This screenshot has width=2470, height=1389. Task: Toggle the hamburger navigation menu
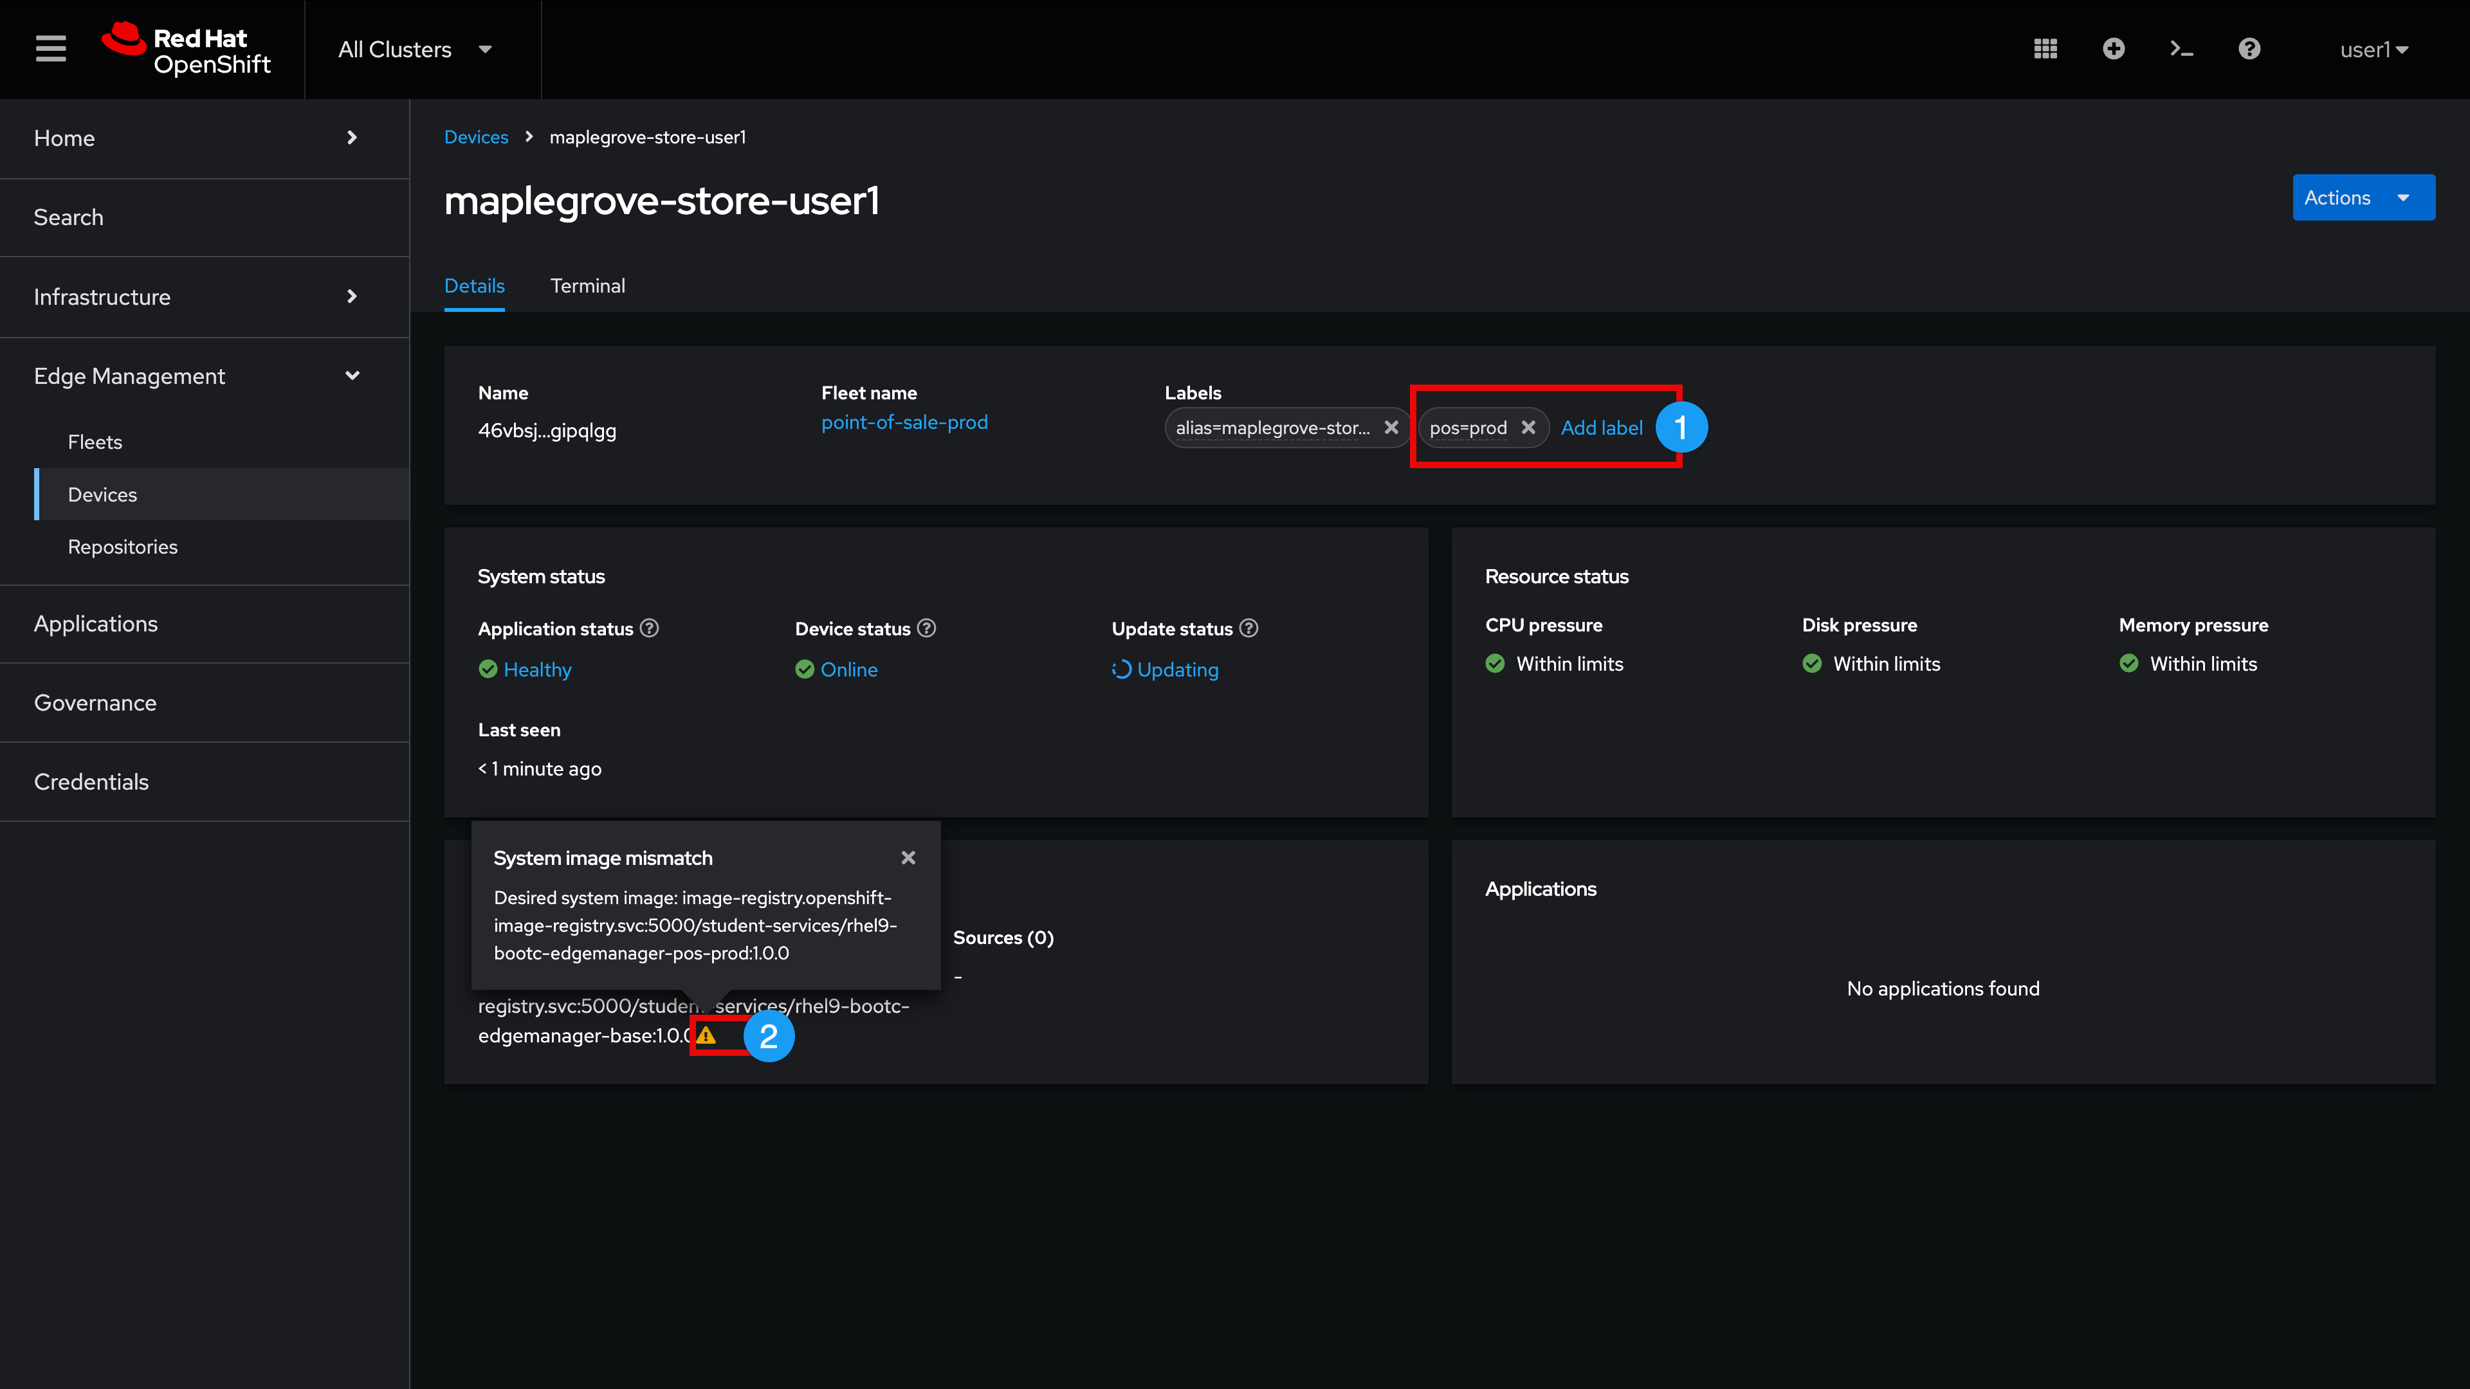51,49
